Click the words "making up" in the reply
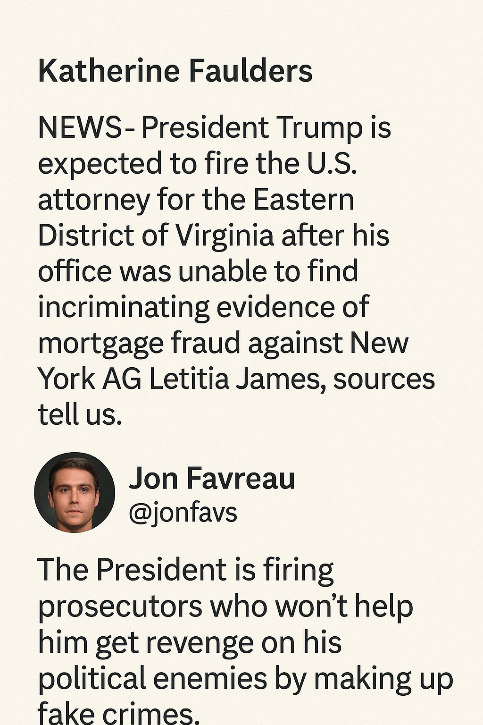Image resolution: width=483 pixels, height=725 pixels. (x=383, y=679)
